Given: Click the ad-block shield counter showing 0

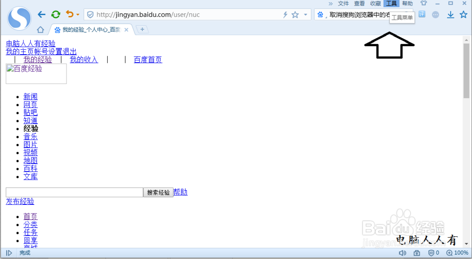Looking at the screenshot, I should (x=433, y=253).
